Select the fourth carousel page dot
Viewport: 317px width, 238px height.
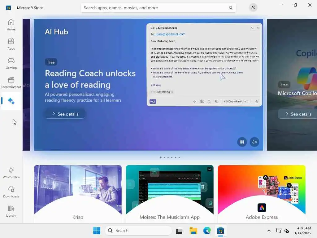[172, 157]
